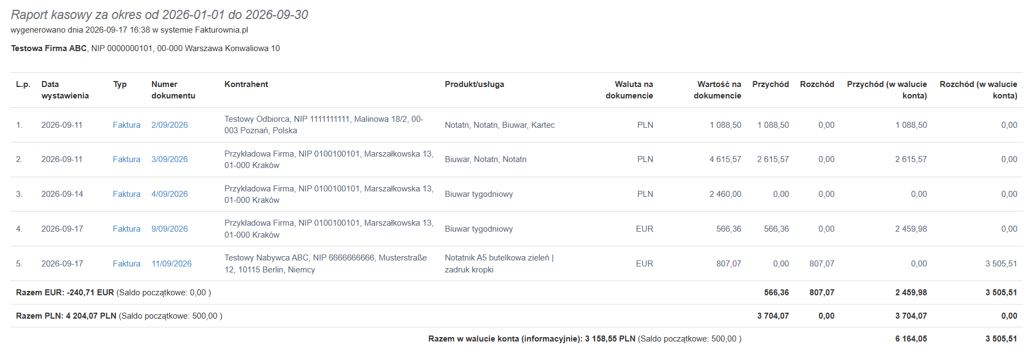Screen dimensions: 1030x354
Task: Click the Razem PLN summary row
Action: (x=516, y=316)
